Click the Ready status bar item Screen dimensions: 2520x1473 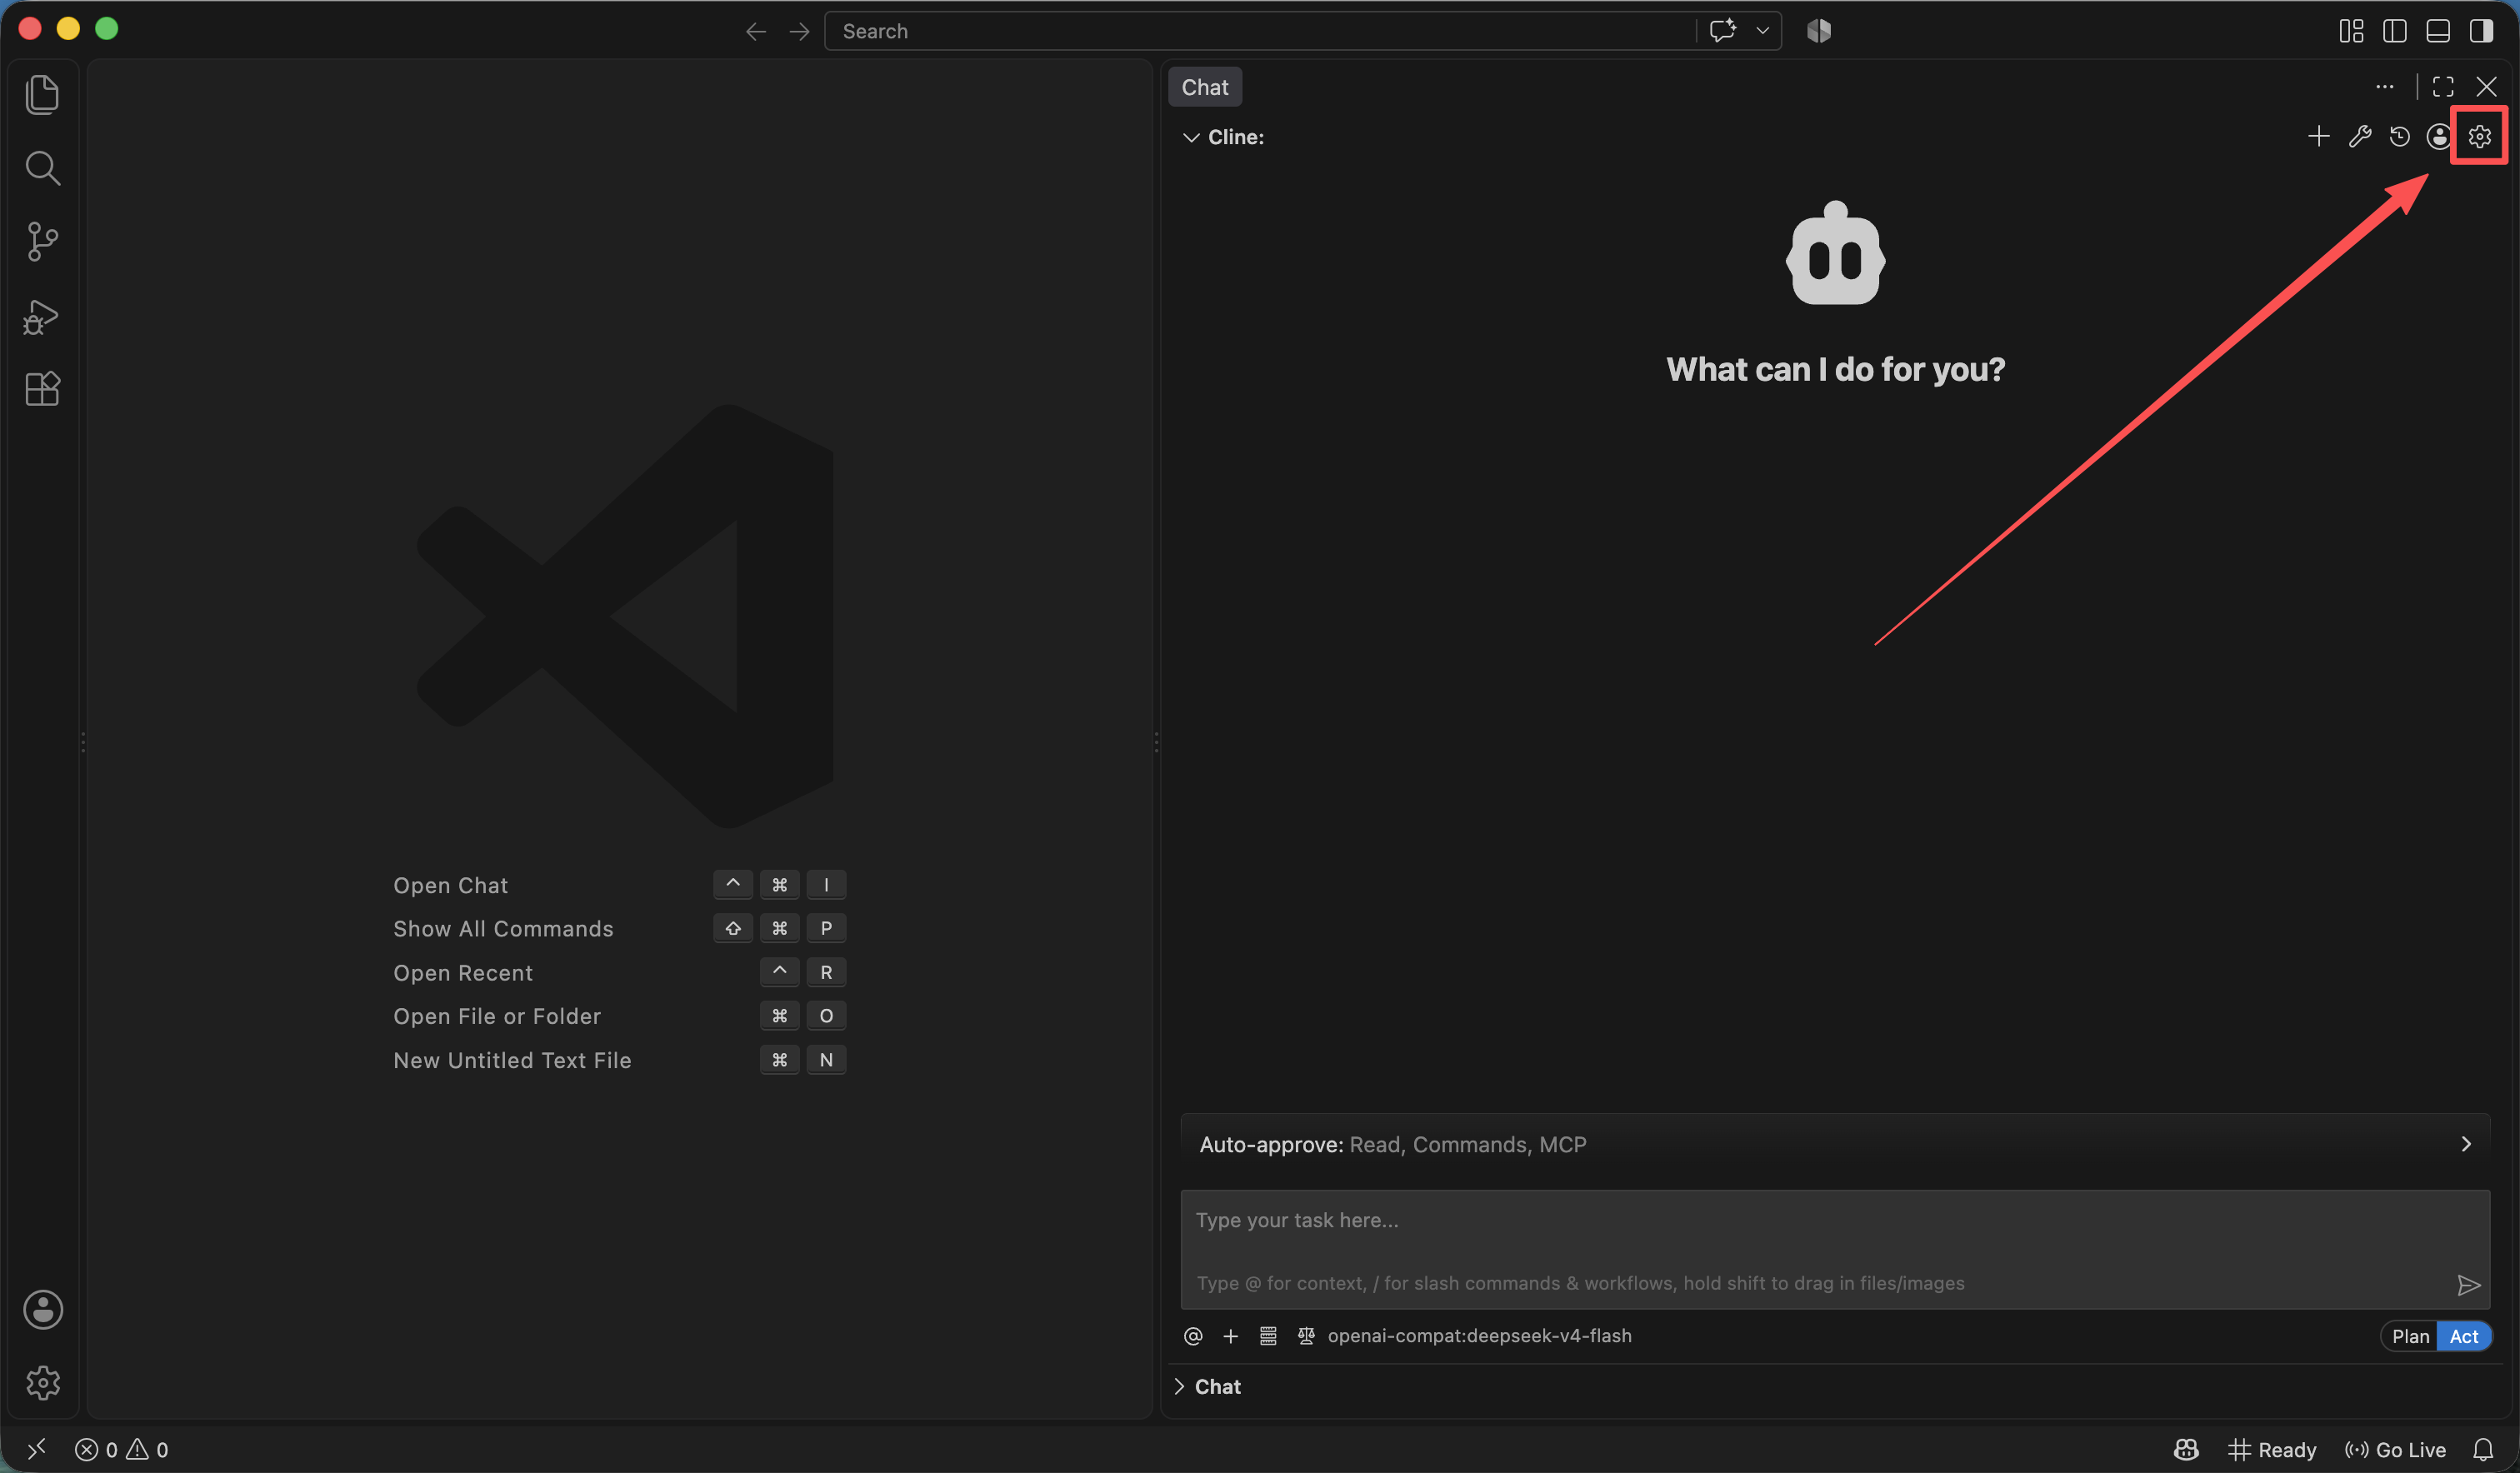click(2272, 1449)
